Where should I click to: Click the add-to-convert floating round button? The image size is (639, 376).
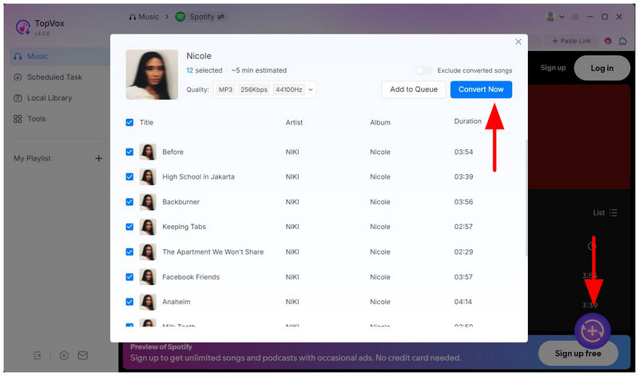[x=592, y=331]
